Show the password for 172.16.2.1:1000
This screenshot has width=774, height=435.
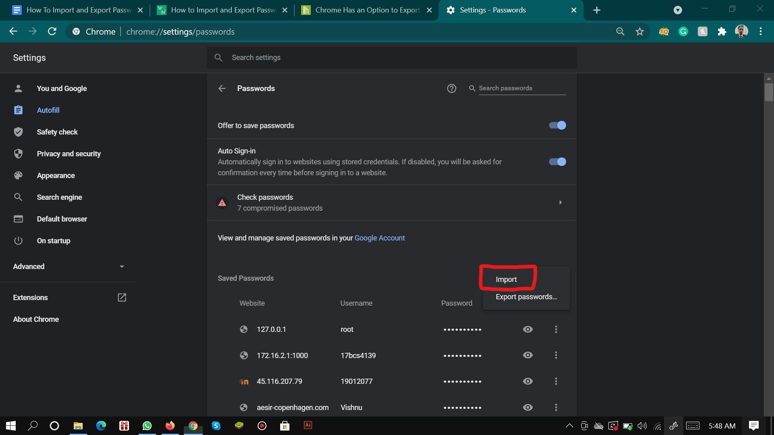(x=528, y=355)
